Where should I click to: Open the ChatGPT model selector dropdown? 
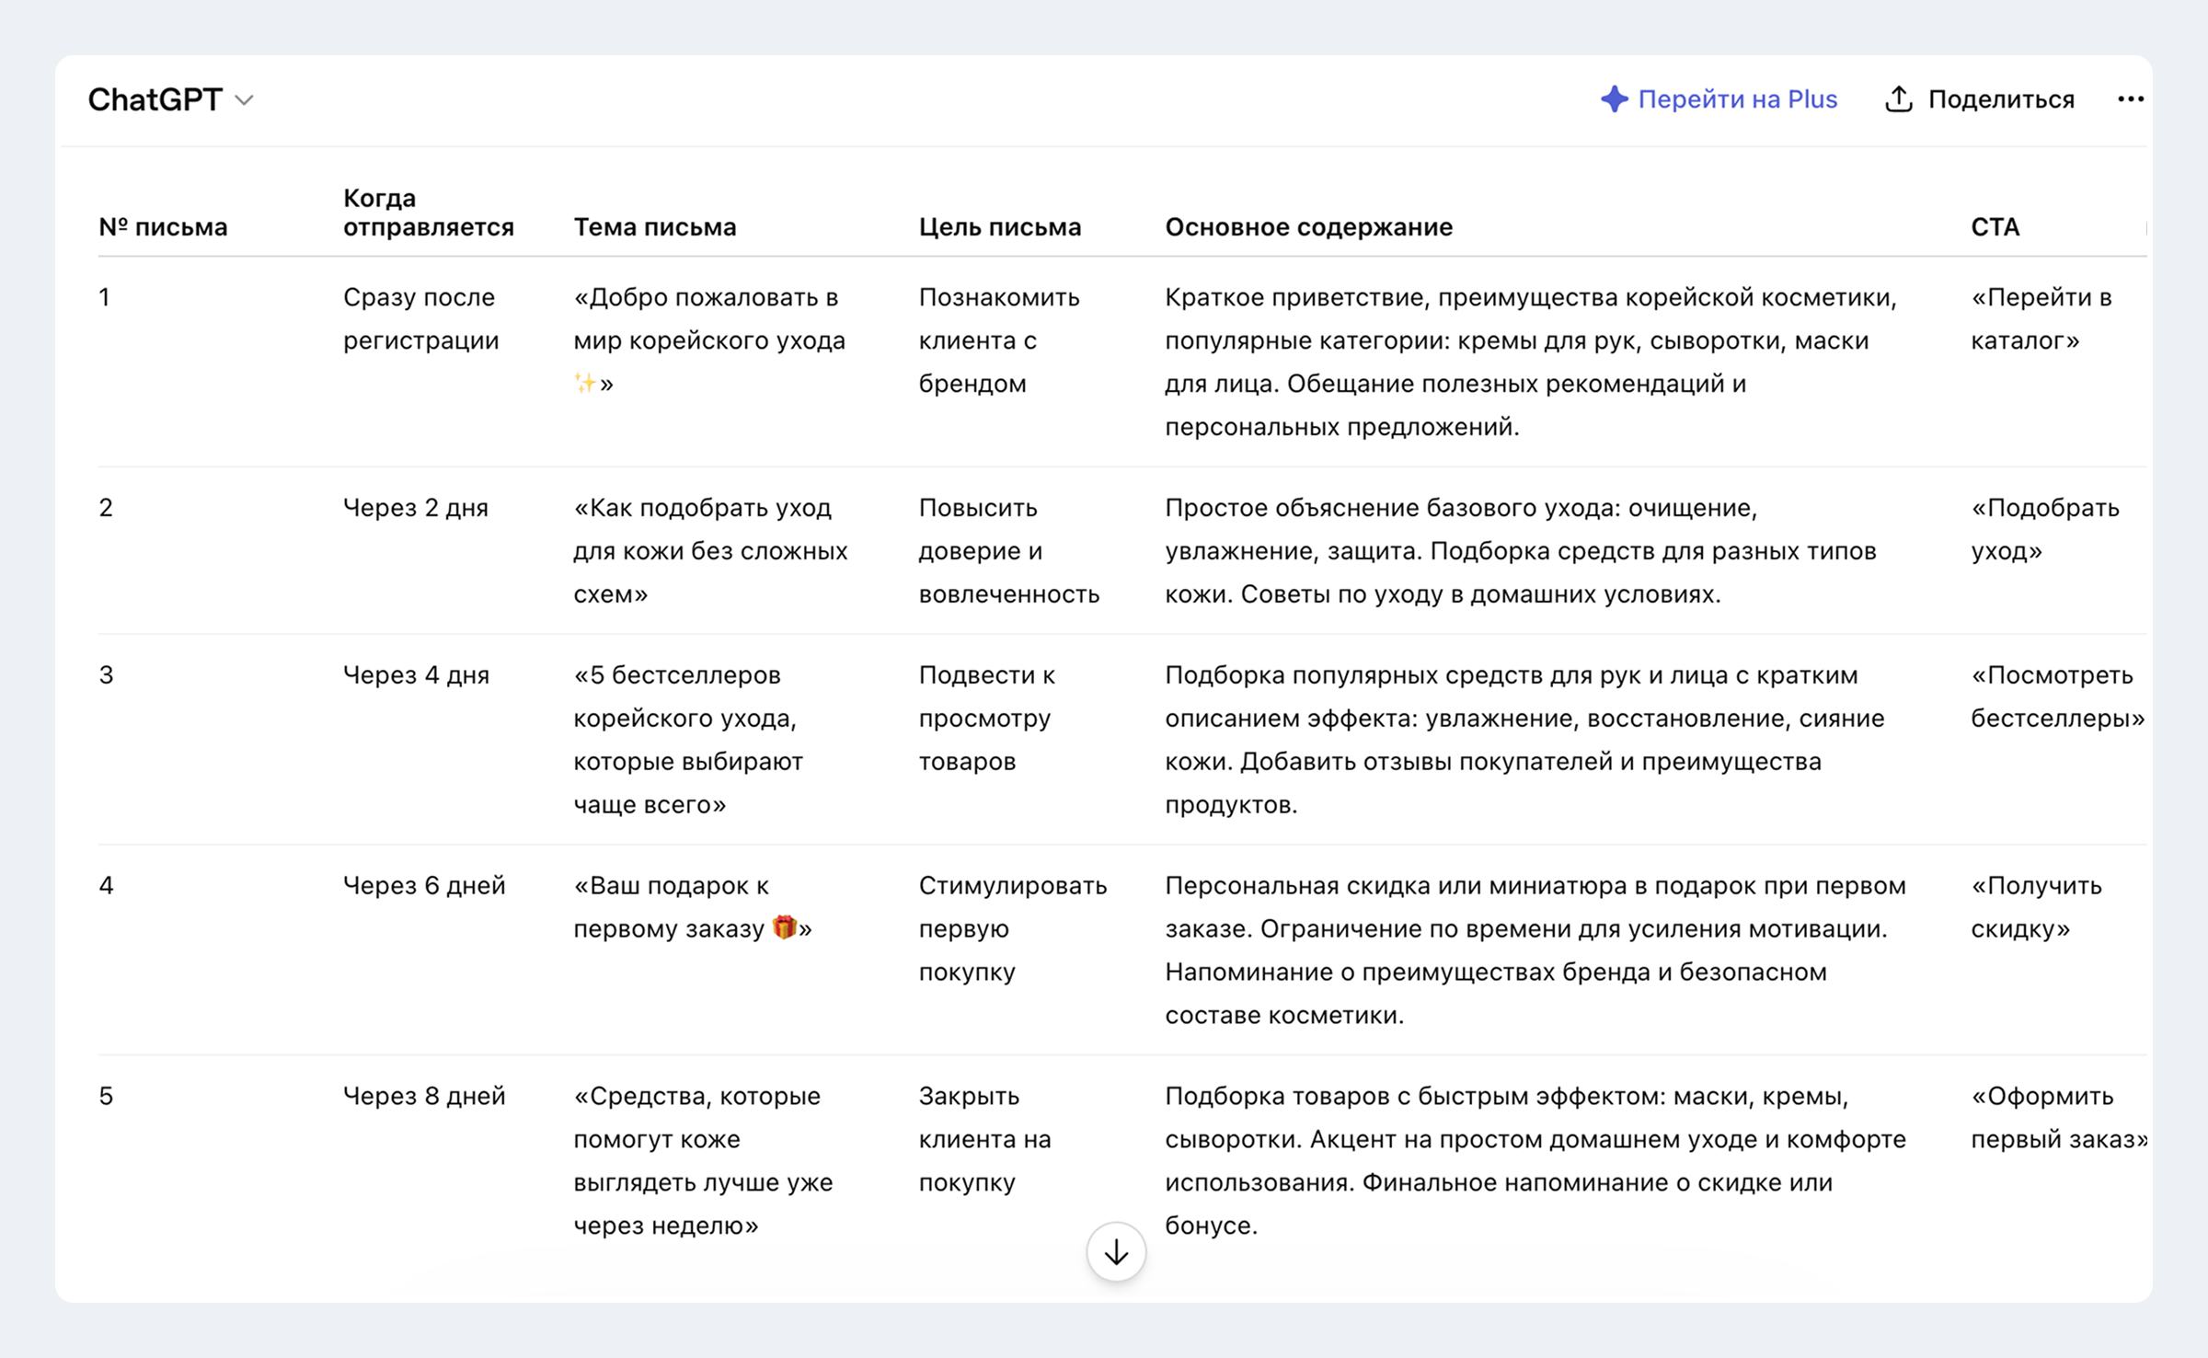pos(170,99)
